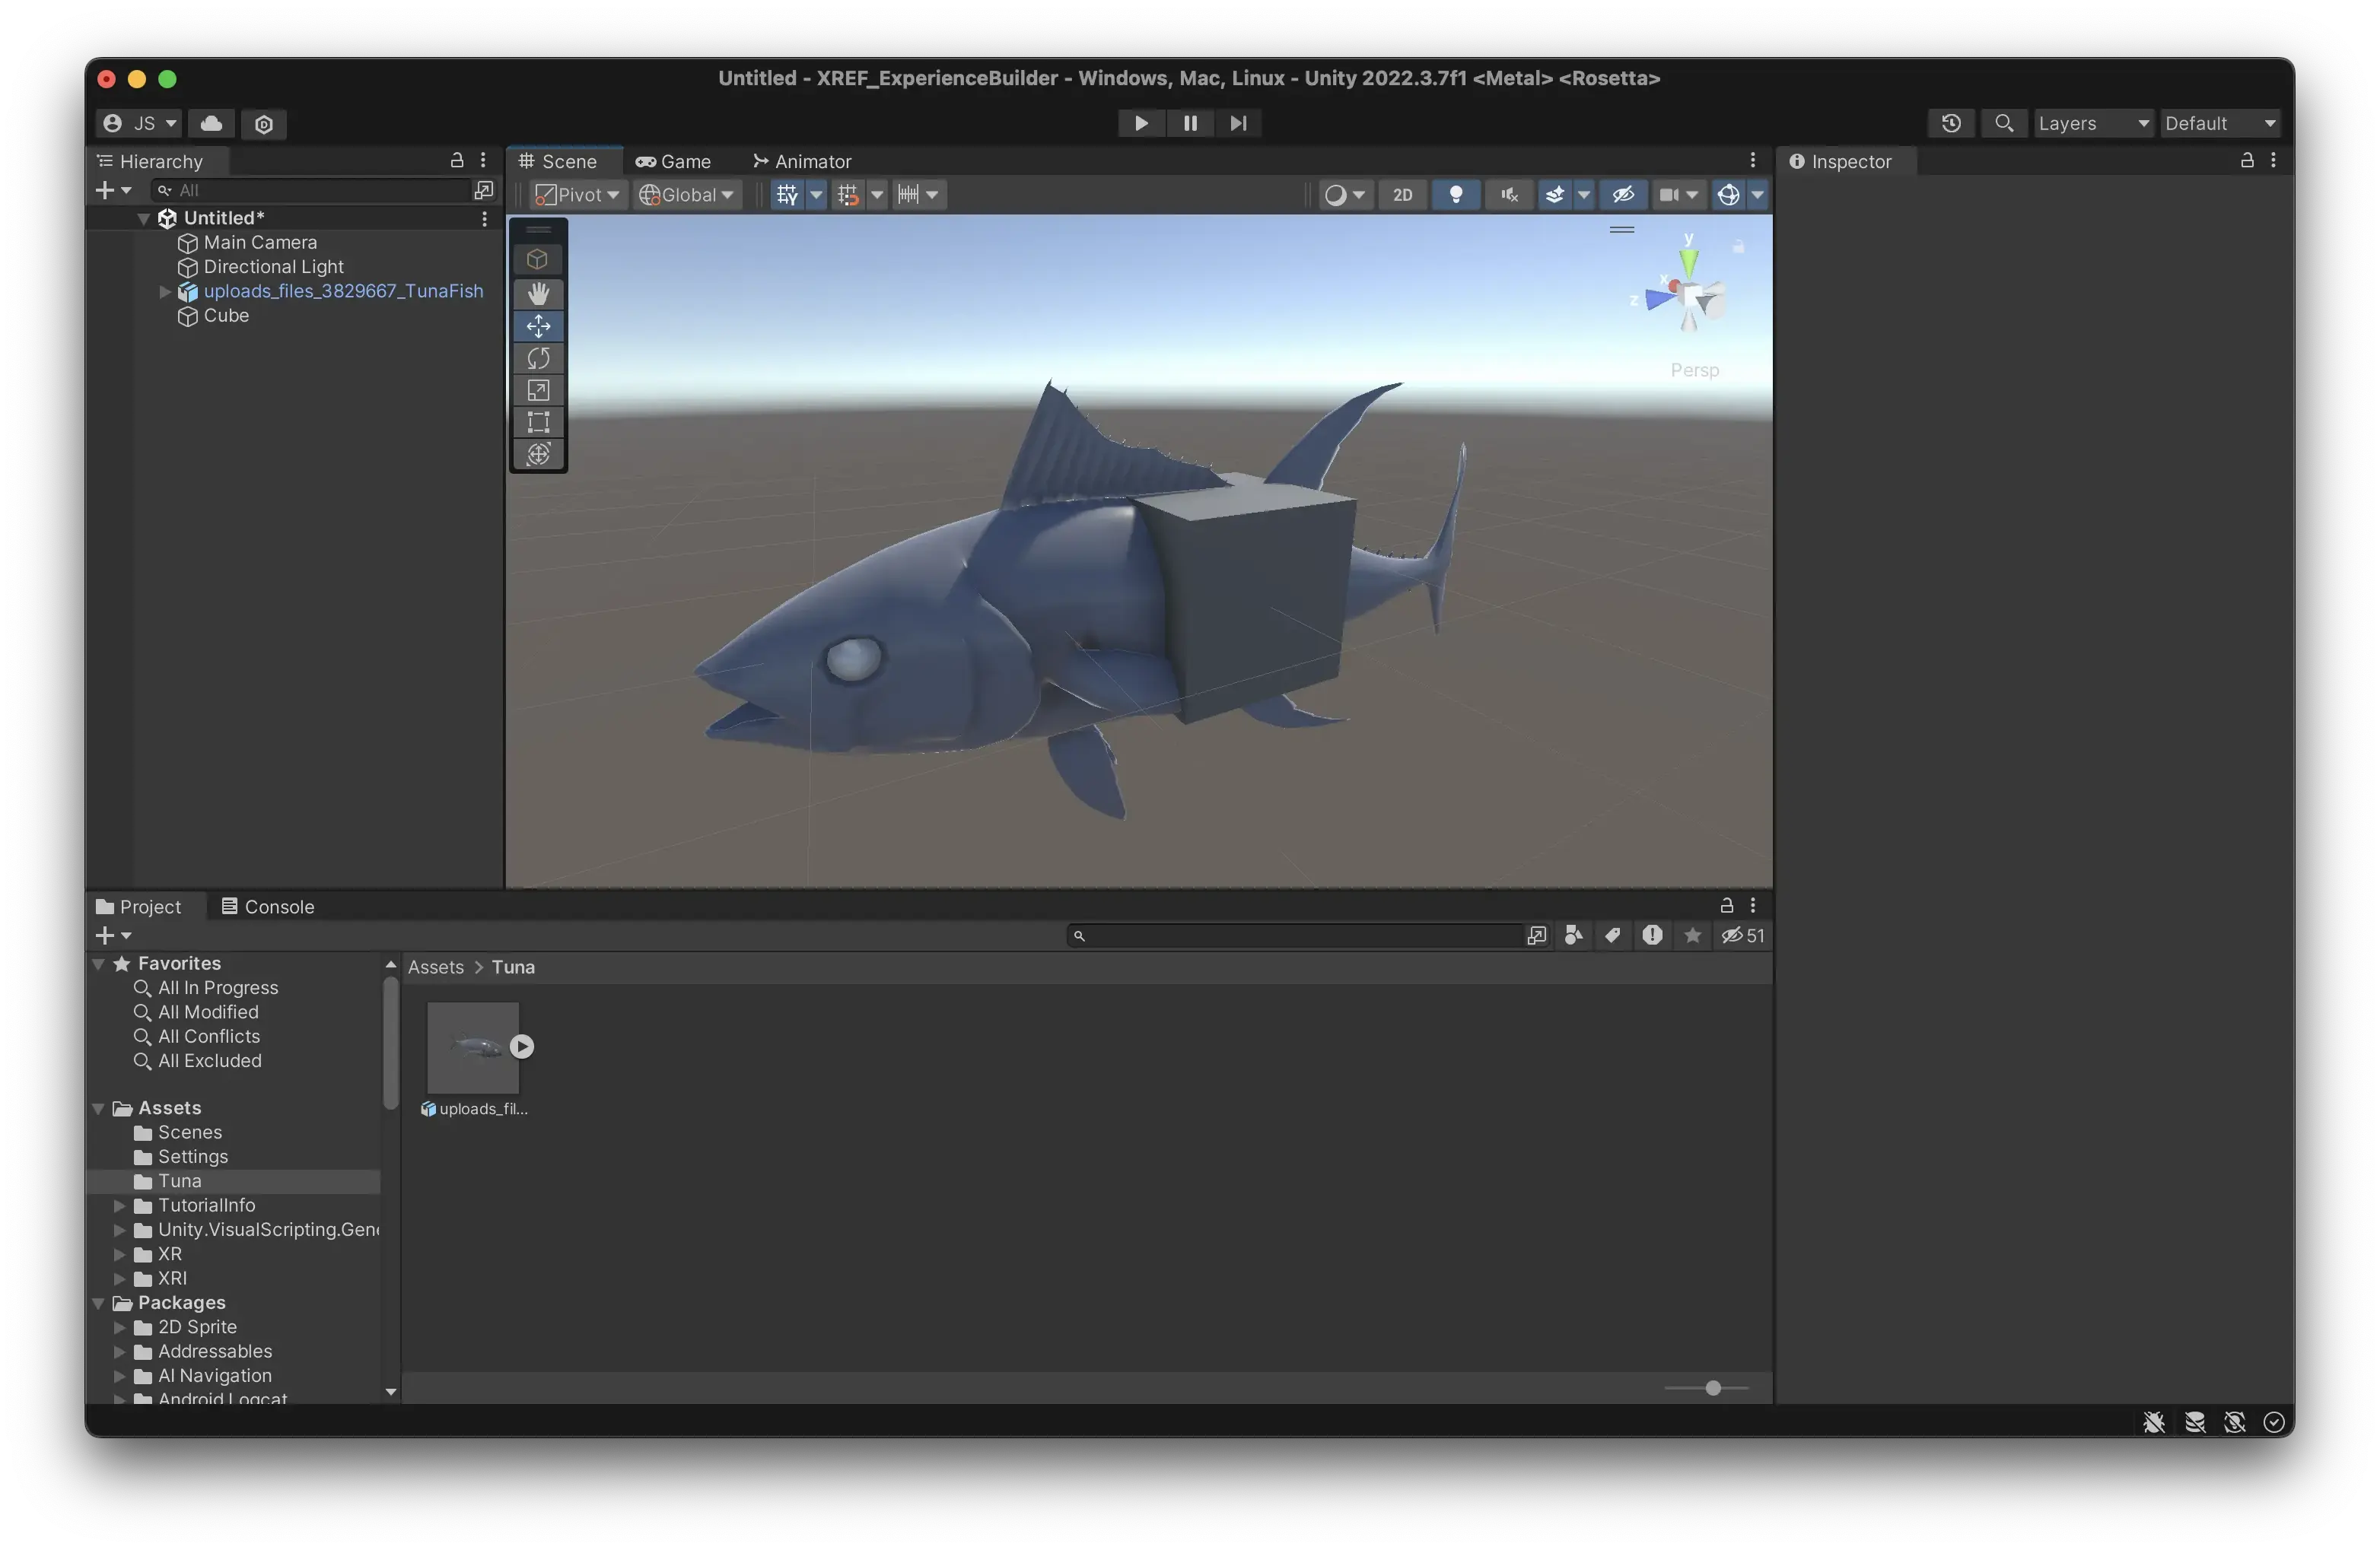This screenshot has height=1550, width=2380.
Task: Toggle 2D scene view mode
Action: point(1402,195)
